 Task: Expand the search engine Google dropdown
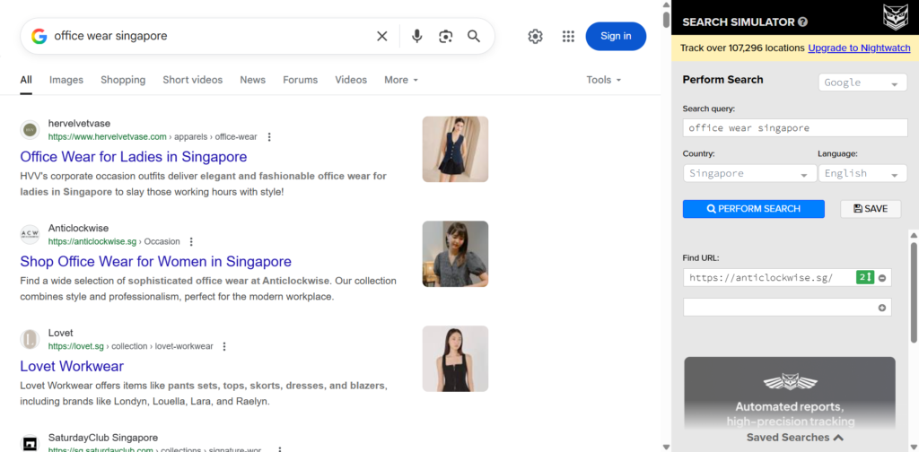point(862,83)
